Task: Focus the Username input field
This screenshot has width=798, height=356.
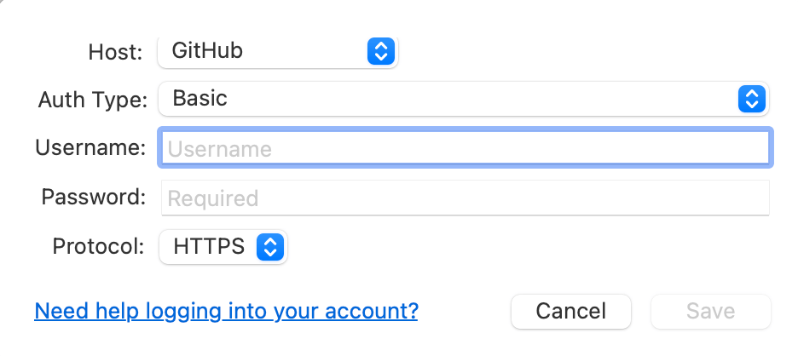Action: (465, 149)
